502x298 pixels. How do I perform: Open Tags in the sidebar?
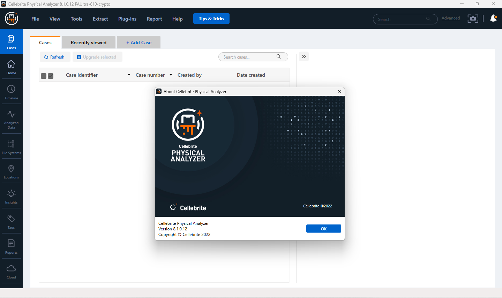[11, 222]
